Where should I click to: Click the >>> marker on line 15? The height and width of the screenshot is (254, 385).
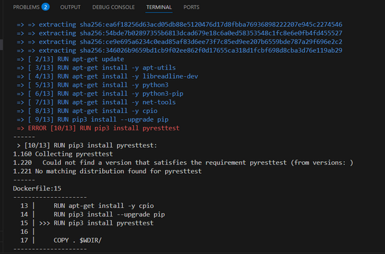click(x=44, y=223)
